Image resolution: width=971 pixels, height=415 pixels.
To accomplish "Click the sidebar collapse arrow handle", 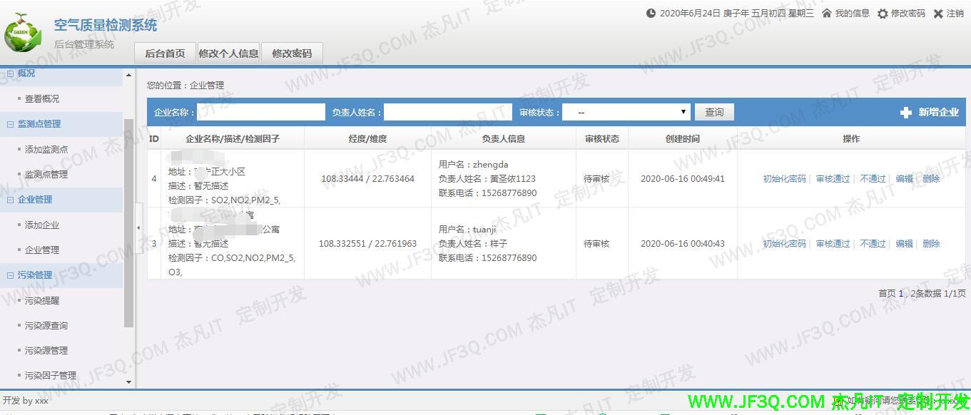I will (138, 228).
